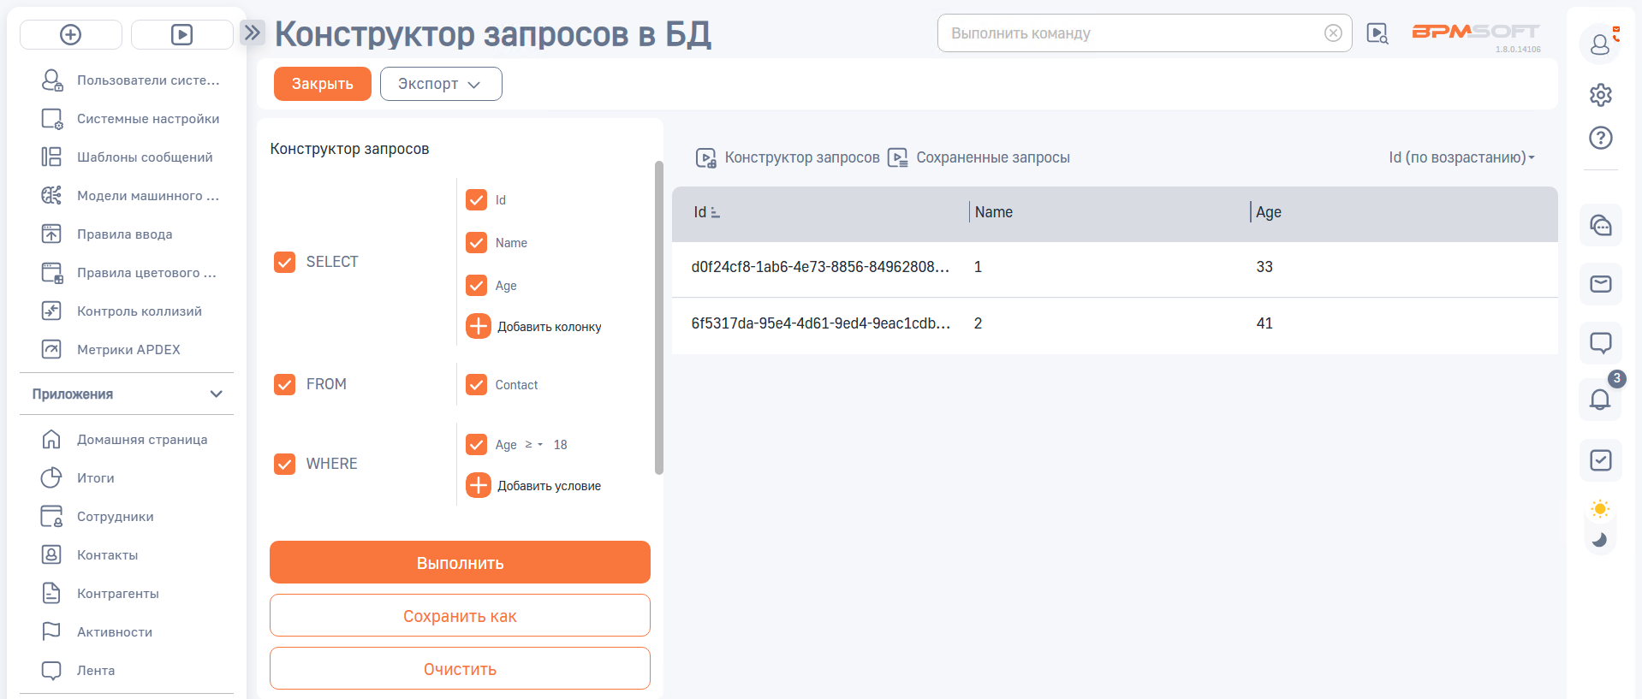
Task: Uncheck the Age ≥ 18 condition checkbox
Action: pos(477,445)
